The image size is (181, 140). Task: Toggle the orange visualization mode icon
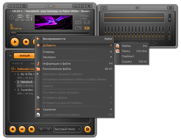tap(87, 28)
